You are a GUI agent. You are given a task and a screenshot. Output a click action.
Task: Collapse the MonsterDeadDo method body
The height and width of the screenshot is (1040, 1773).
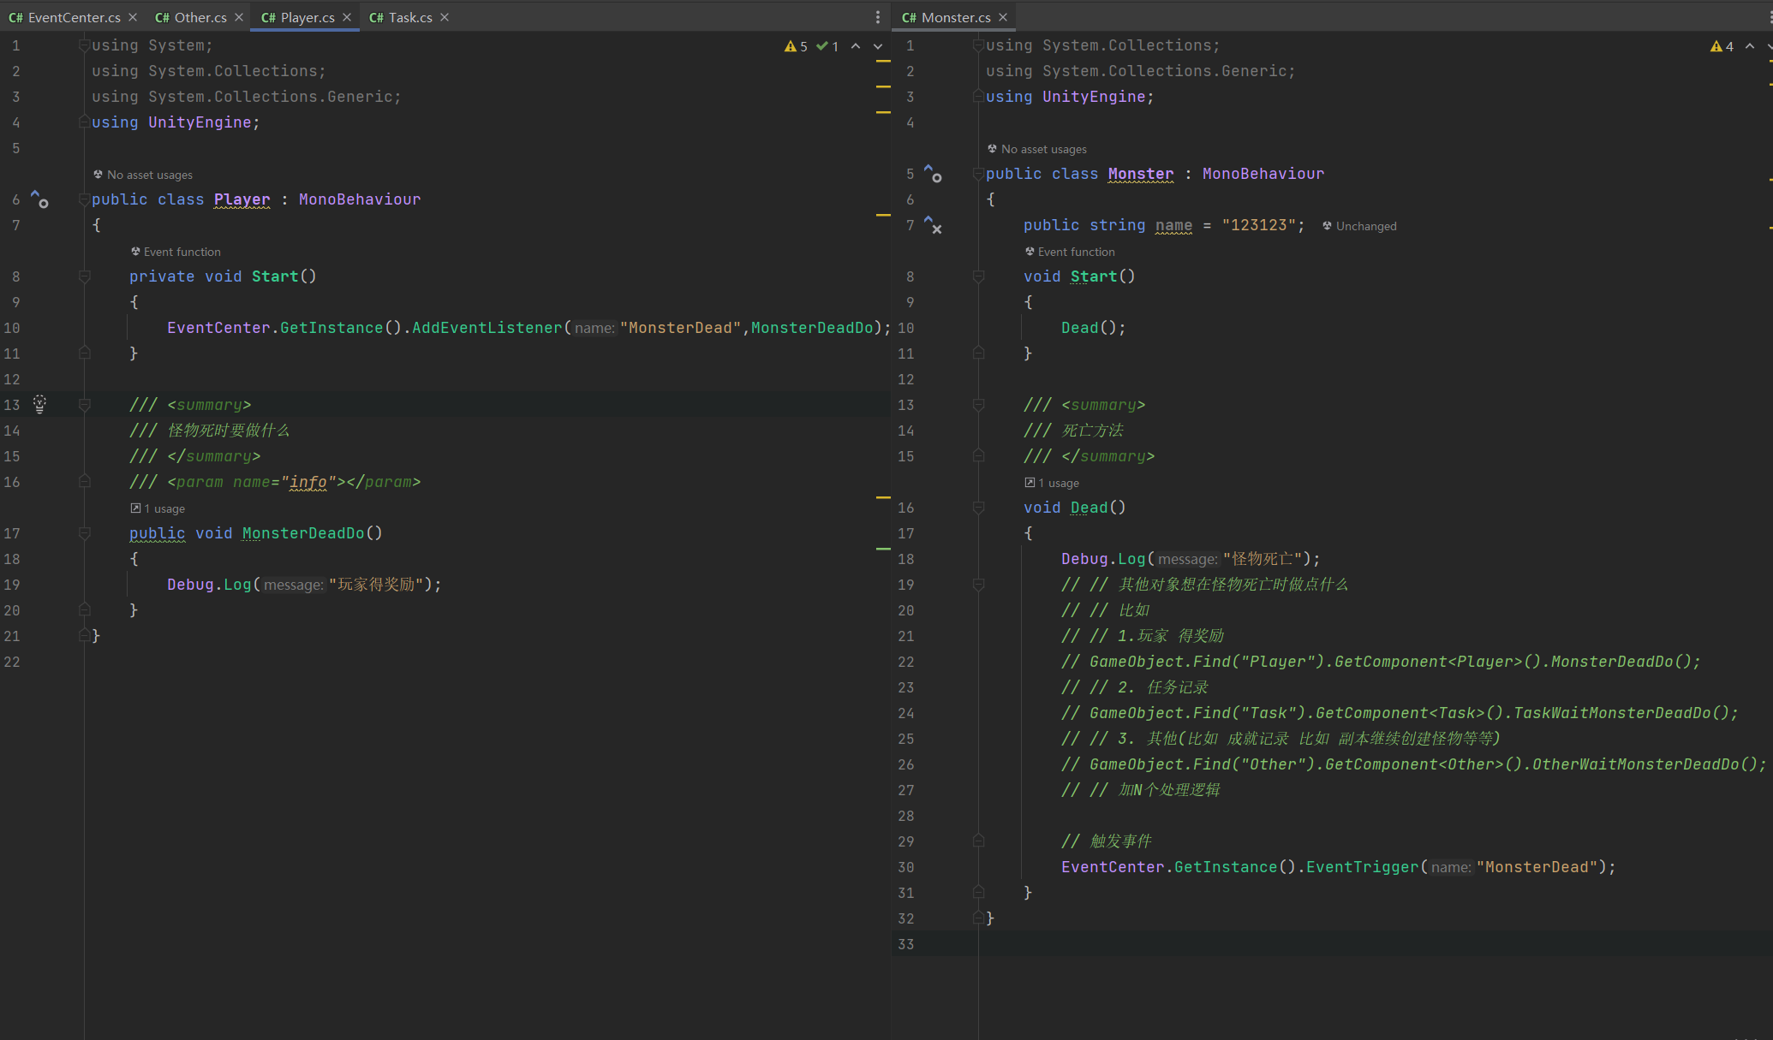(x=85, y=533)
